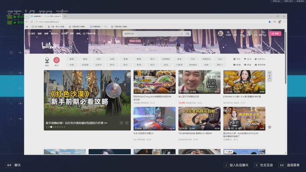Open ONHWA food mukbang video thumbnail
This screenshot has width=306, height=172.
click(x=244, y=82)
